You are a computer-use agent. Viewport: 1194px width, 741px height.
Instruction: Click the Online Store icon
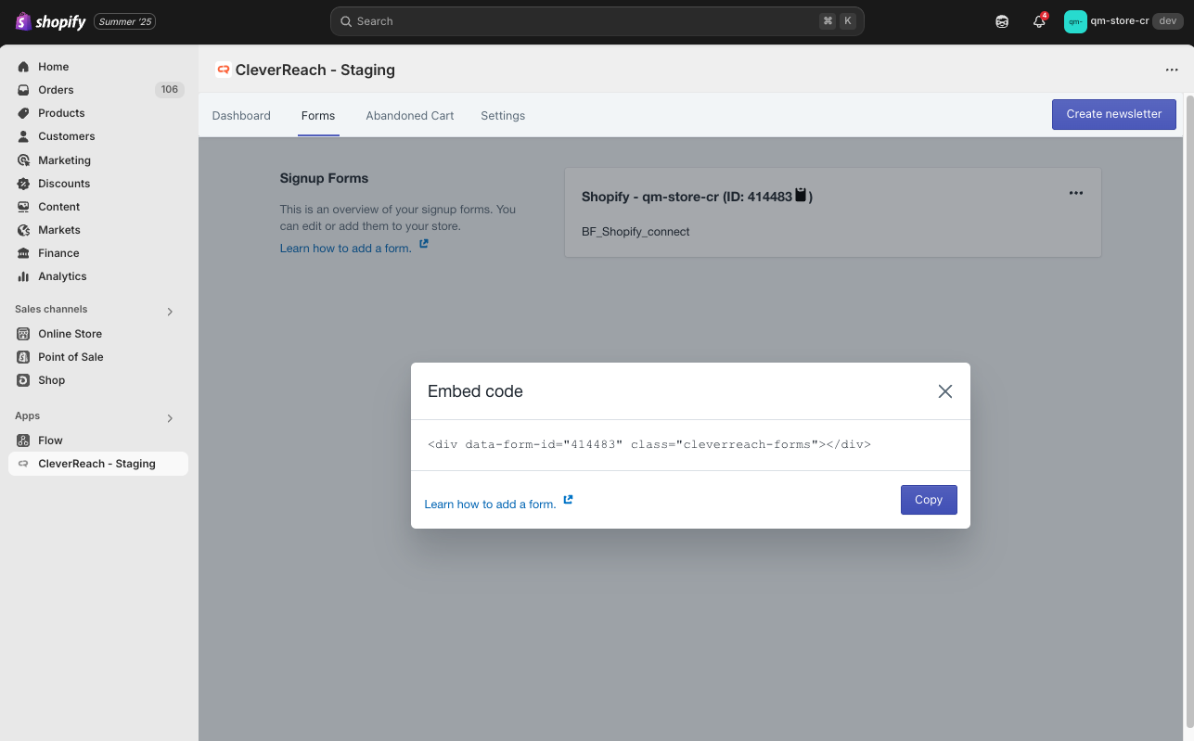point(23,334)
